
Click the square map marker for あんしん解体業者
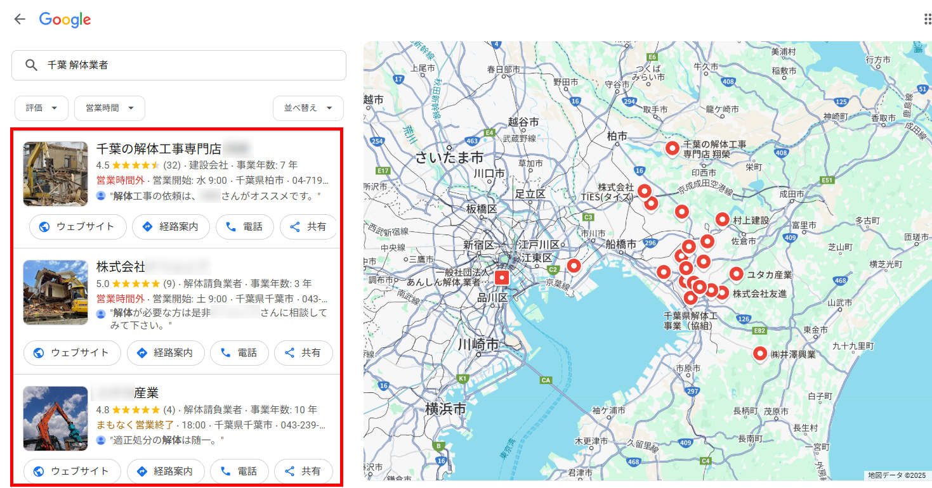tap(501, 278)
